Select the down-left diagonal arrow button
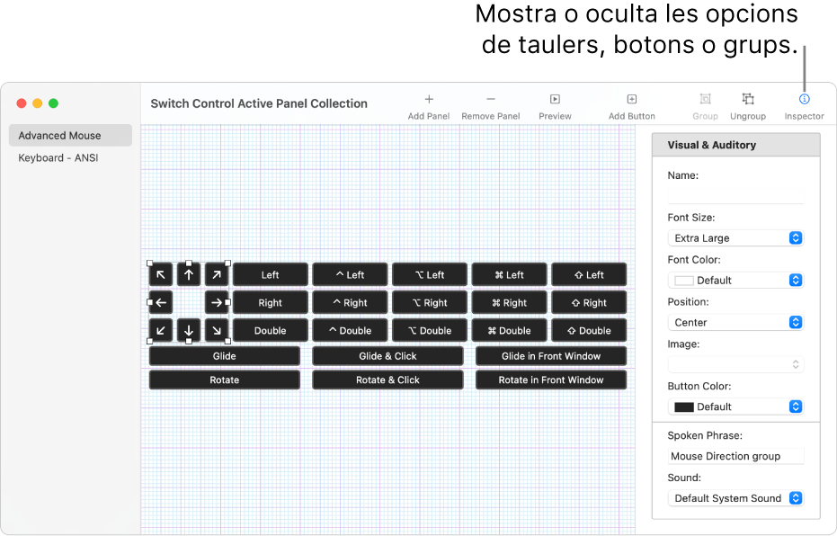The width and height of the screenshot is (837, 536). 161,330
